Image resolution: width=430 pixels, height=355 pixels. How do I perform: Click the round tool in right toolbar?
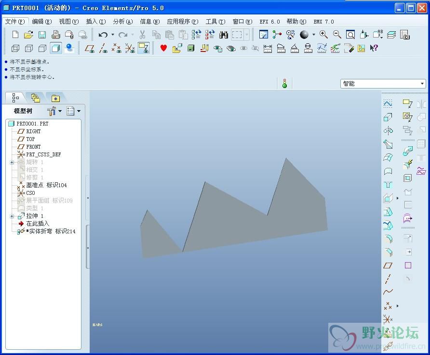tap(388, 239)
